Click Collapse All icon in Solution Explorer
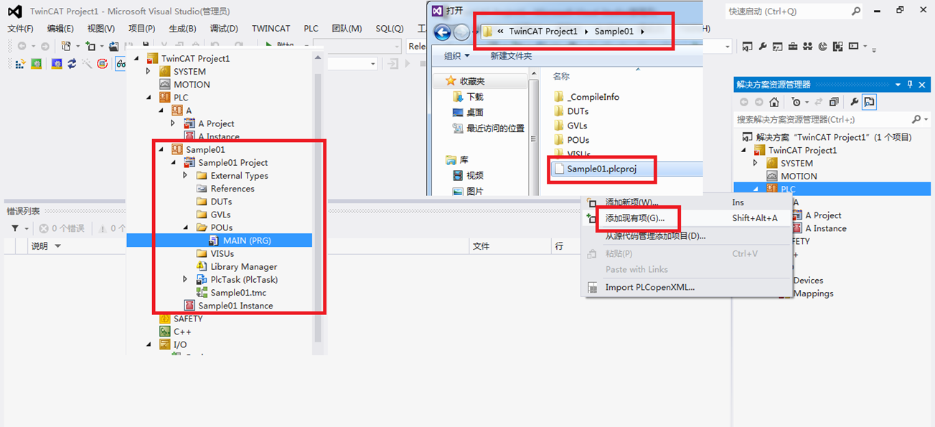The image size is (935, 427). 834,102
